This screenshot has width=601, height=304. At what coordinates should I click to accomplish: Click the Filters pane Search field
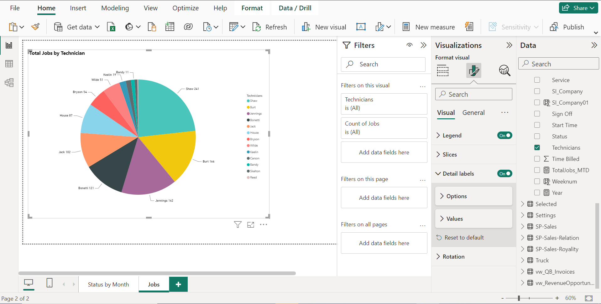383,64
